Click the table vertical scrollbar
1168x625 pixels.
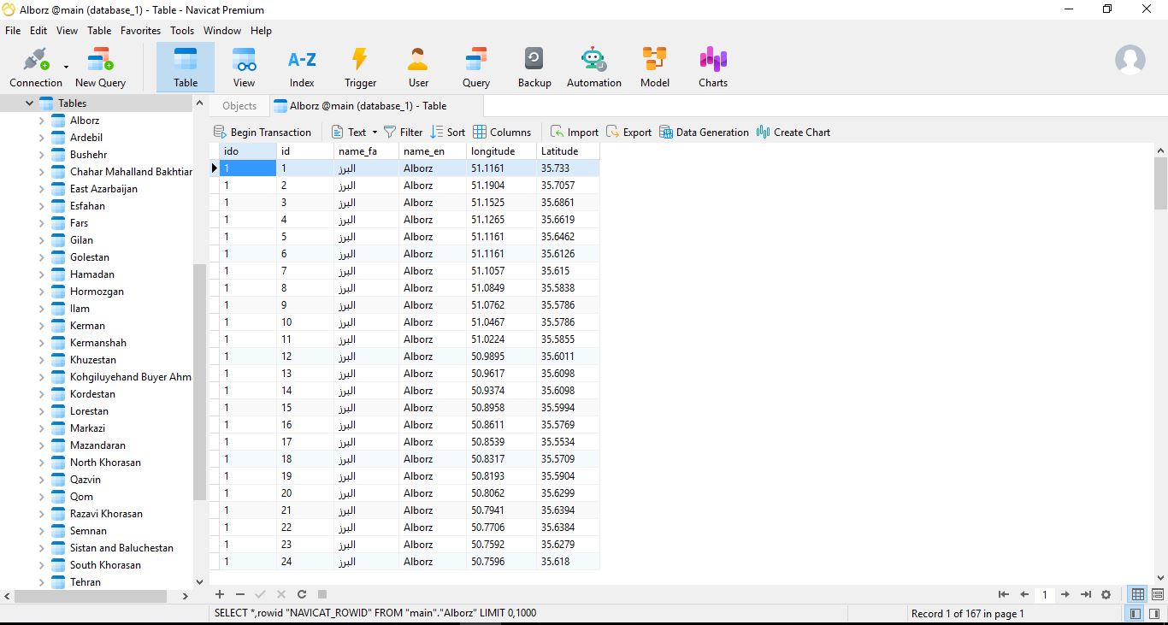pos(1160,184)
